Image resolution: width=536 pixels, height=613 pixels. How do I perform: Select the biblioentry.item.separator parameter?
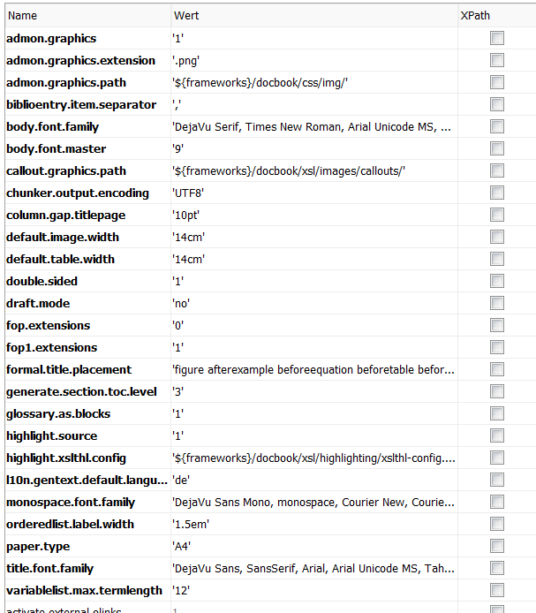(81, 105)
